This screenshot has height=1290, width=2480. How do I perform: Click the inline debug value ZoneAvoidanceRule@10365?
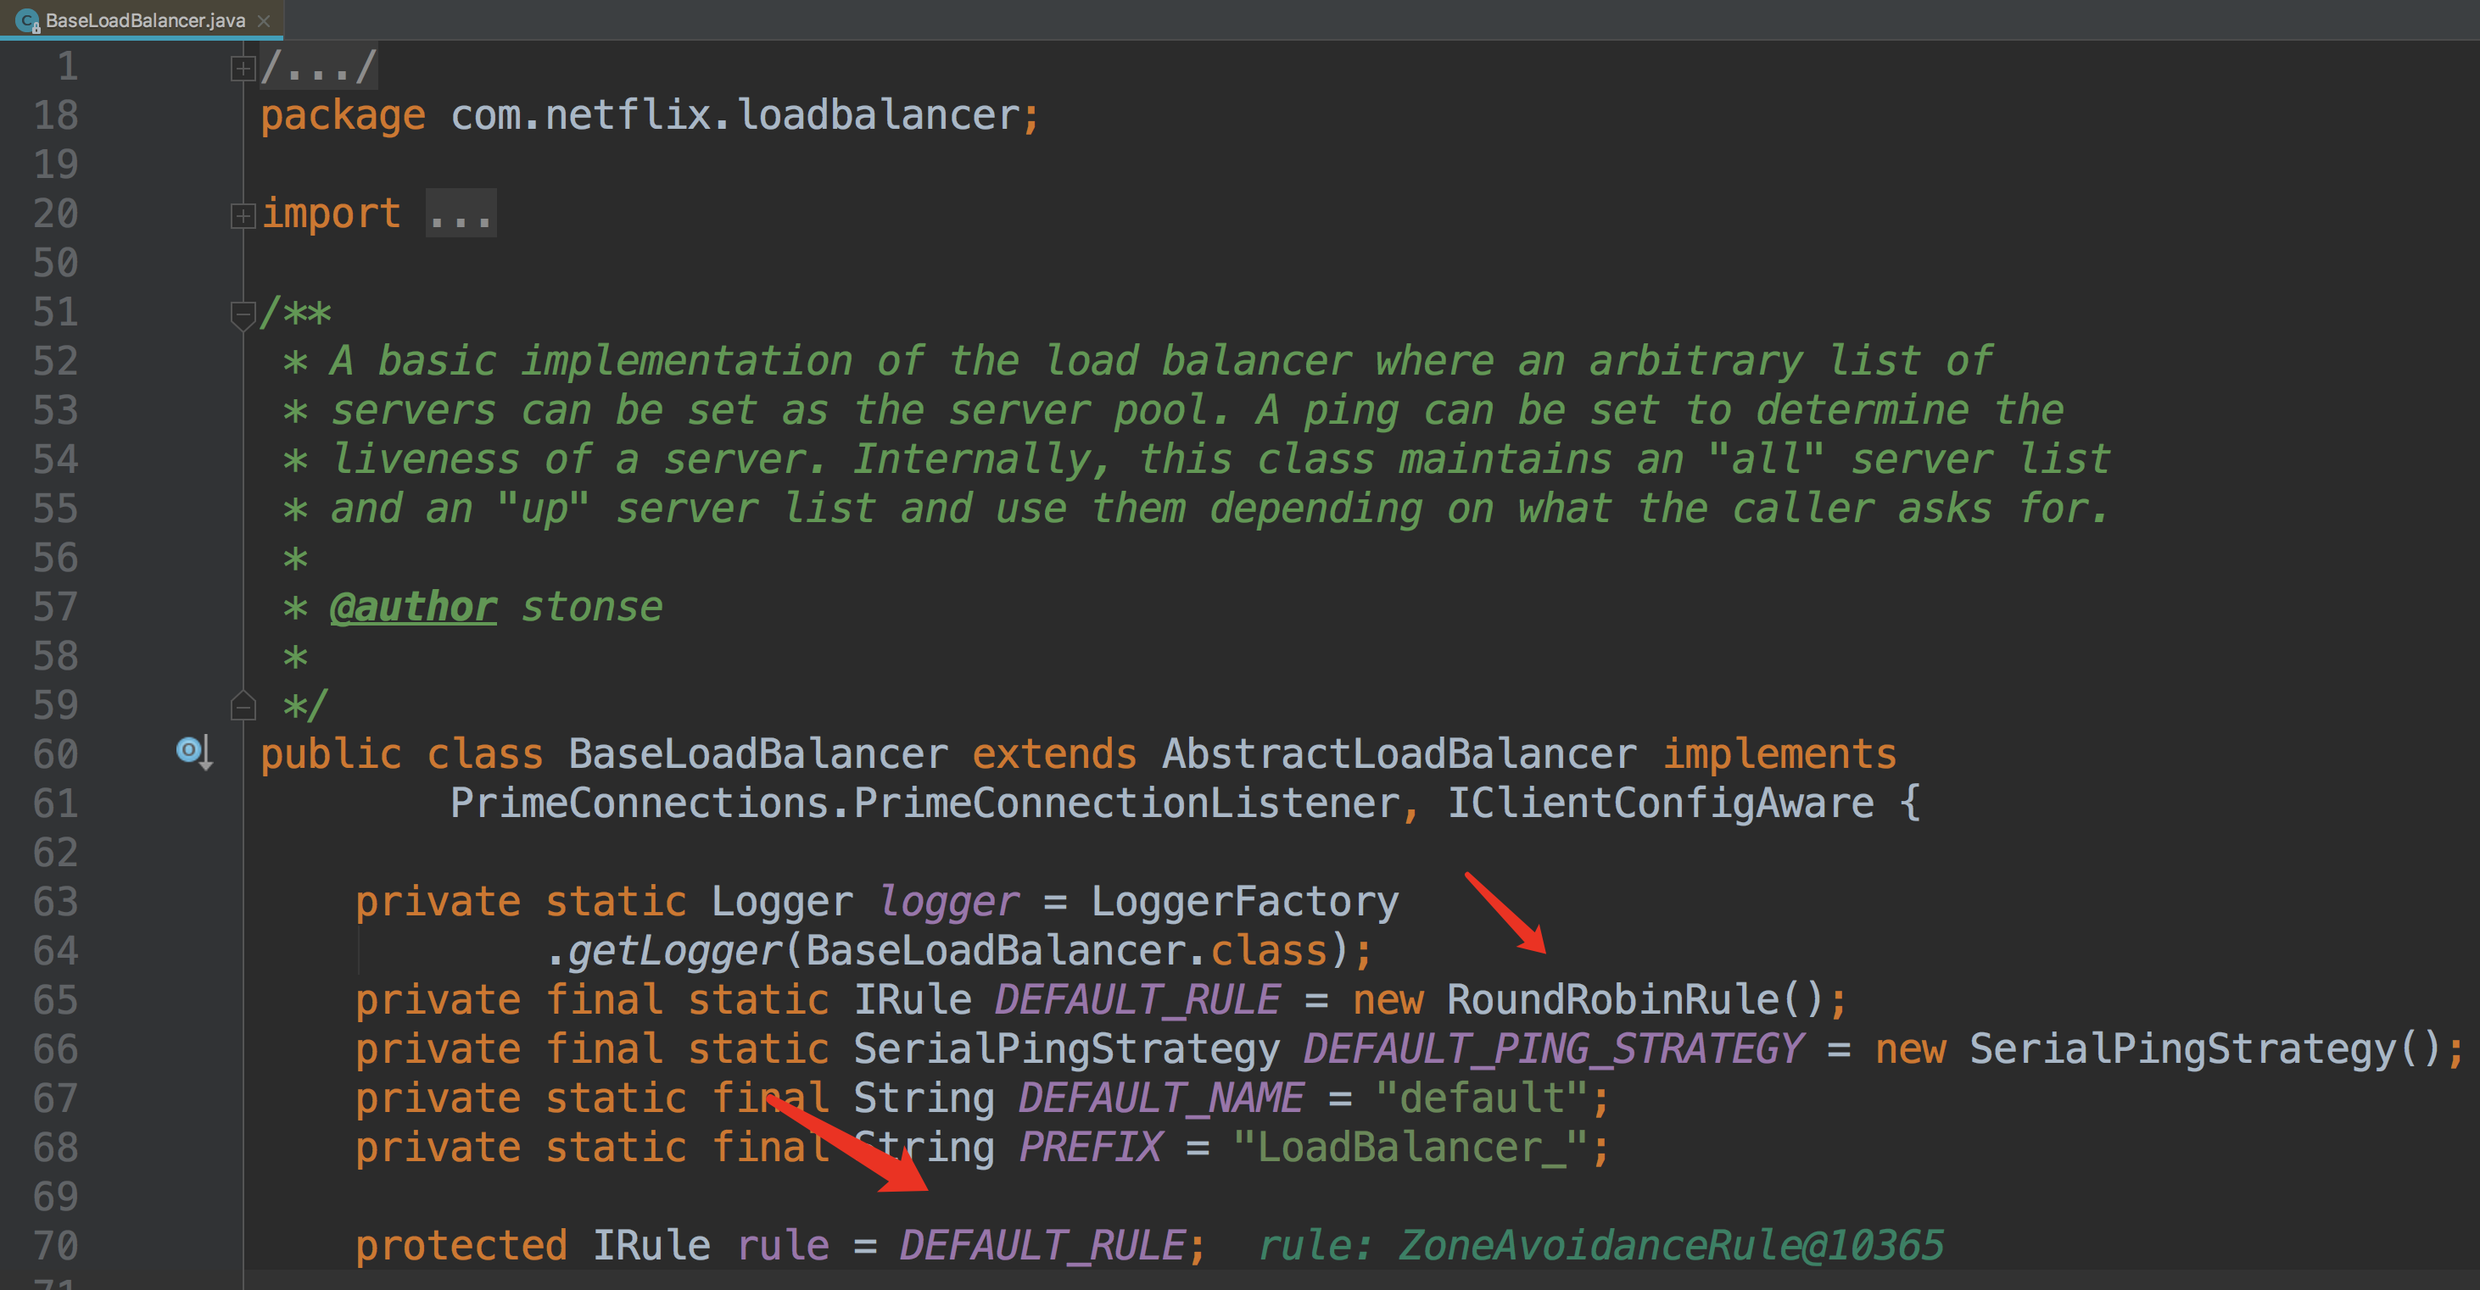pyautogui.click(x=1670, y=1246)
